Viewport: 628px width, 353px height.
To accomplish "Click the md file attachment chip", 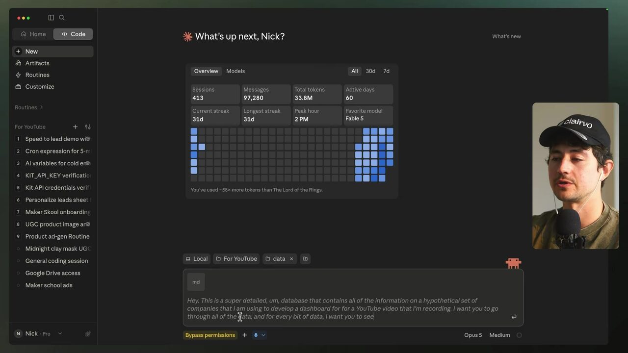I will pyautogui.click(x=196, y=282).
